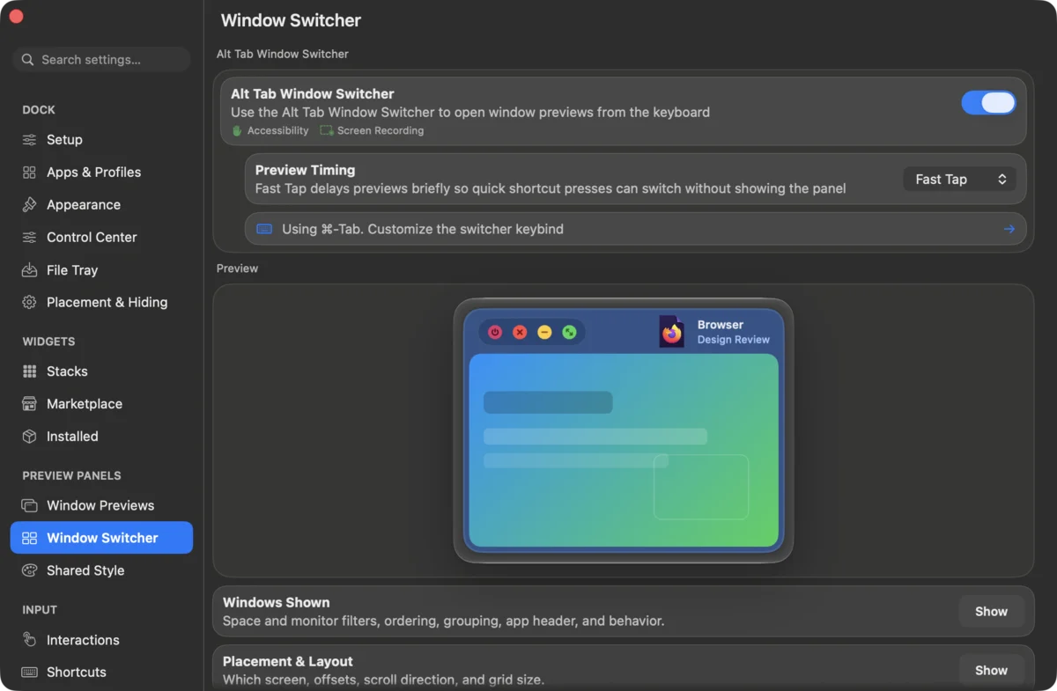Click the Stacks grid icon

[29, 371]
